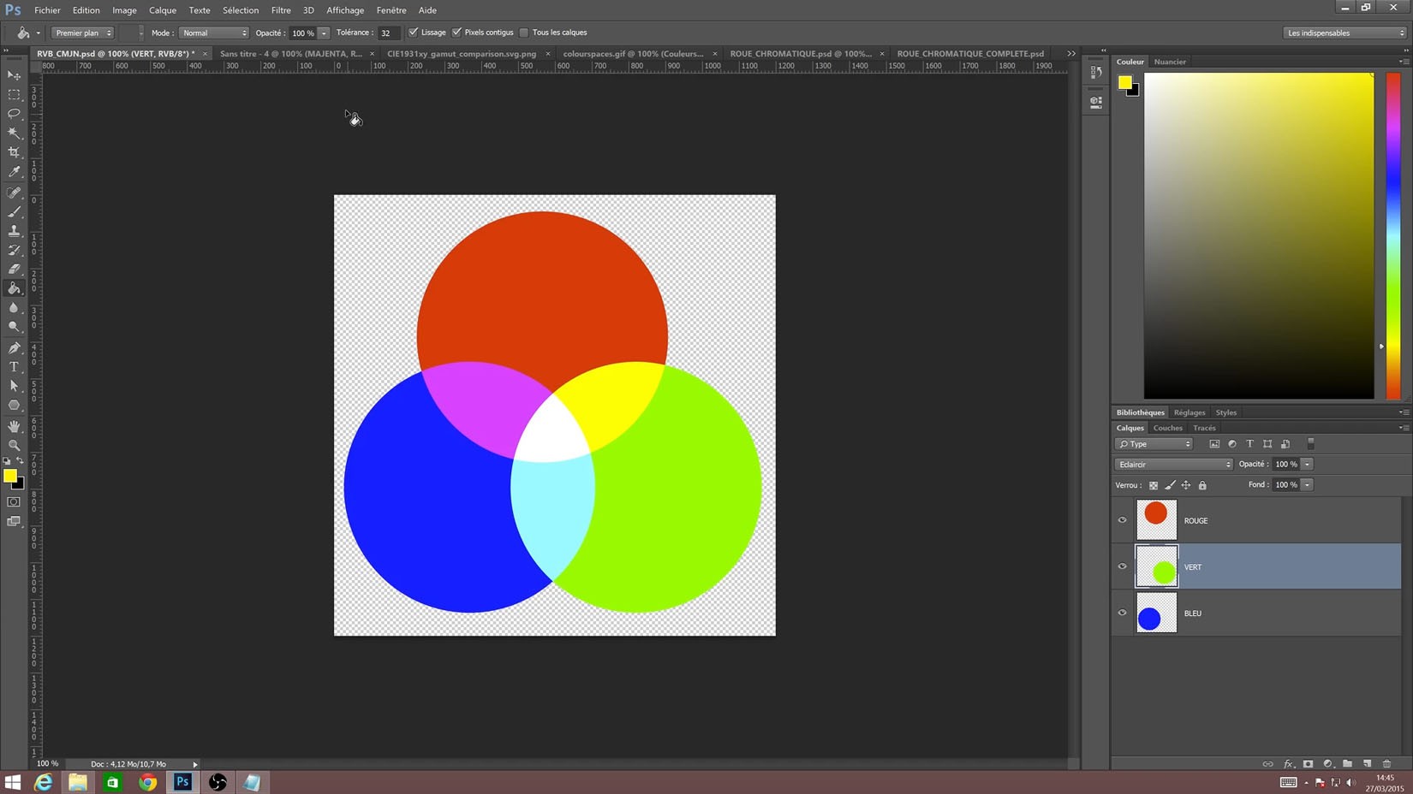Hide the ROUGE layer
The image size is (1413, 794).
click(x=1122, y=520)
